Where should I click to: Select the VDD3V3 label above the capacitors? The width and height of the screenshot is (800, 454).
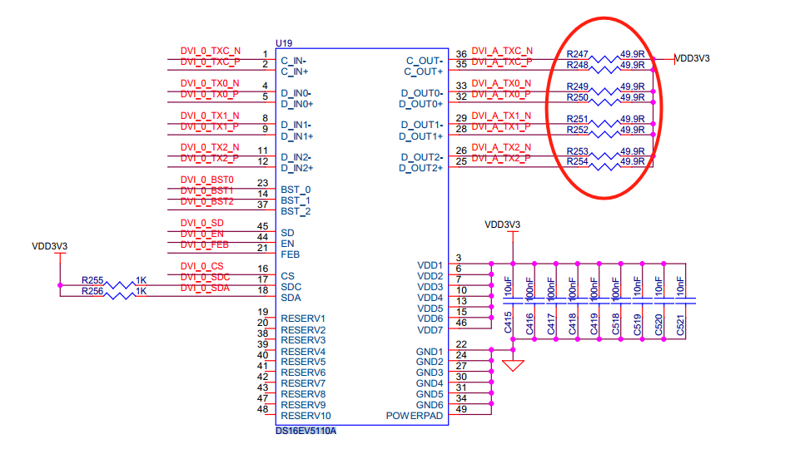[x=503, y=225]
